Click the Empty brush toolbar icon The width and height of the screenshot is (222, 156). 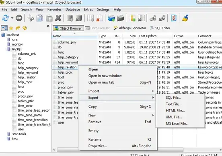(x=185, y=18)
